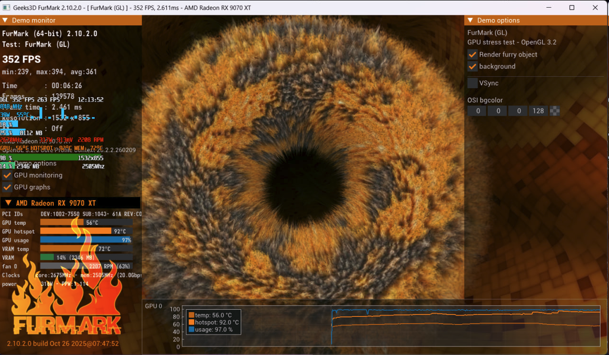Uncheck Render furry object checkbox
Image resolution: width=609 pixels, height=355 pixels.
click(x=472, y=54)
